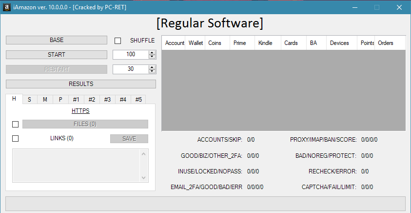Decrease the 30 value with down arrow
The height and width of the screenshot is (213, 411).
[x=152, y=71]
